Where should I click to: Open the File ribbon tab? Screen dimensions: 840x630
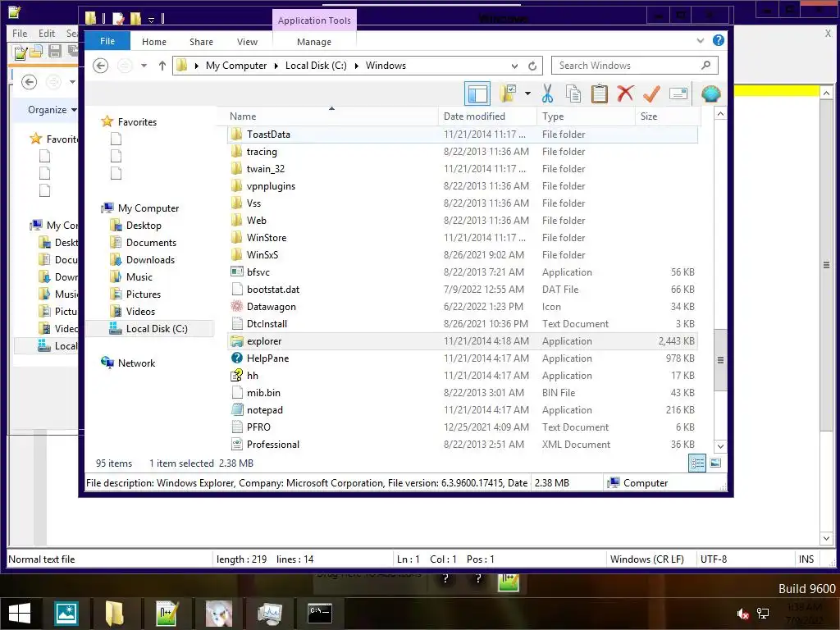pos(107,41)
